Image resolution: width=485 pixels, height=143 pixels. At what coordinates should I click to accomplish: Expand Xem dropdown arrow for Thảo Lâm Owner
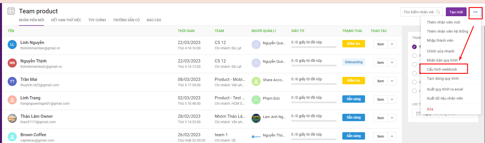pyautogui.click(x=392, y=118)
